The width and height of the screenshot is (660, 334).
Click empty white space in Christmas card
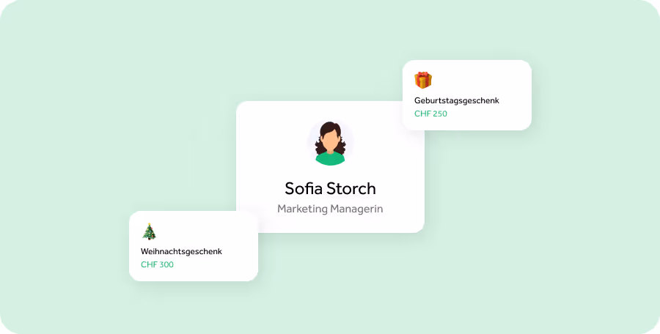click(210, 231)
